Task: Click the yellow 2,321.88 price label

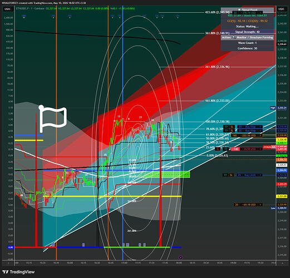Action: click(x=282, y=196)
